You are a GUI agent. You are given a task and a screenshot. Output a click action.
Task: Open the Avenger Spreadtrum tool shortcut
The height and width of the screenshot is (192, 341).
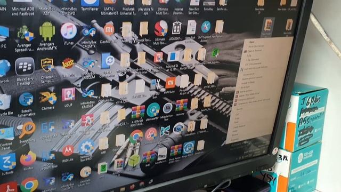(x=26, y=34)
